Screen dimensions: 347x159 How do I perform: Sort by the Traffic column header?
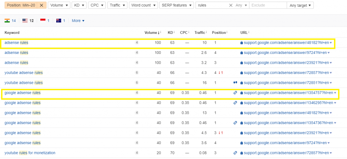pos(200,33)
